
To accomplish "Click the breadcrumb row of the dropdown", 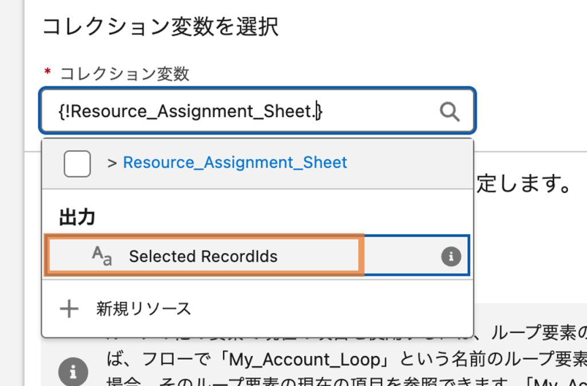I will 401,164.
